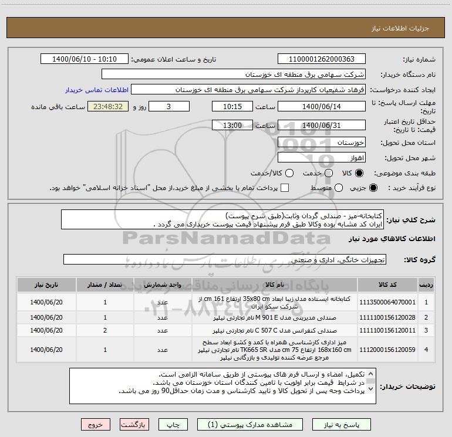This screenshot has height=437, width=452.
Task: Click the میز اداری کارشناسی item name
Action: tap(275, 350)
